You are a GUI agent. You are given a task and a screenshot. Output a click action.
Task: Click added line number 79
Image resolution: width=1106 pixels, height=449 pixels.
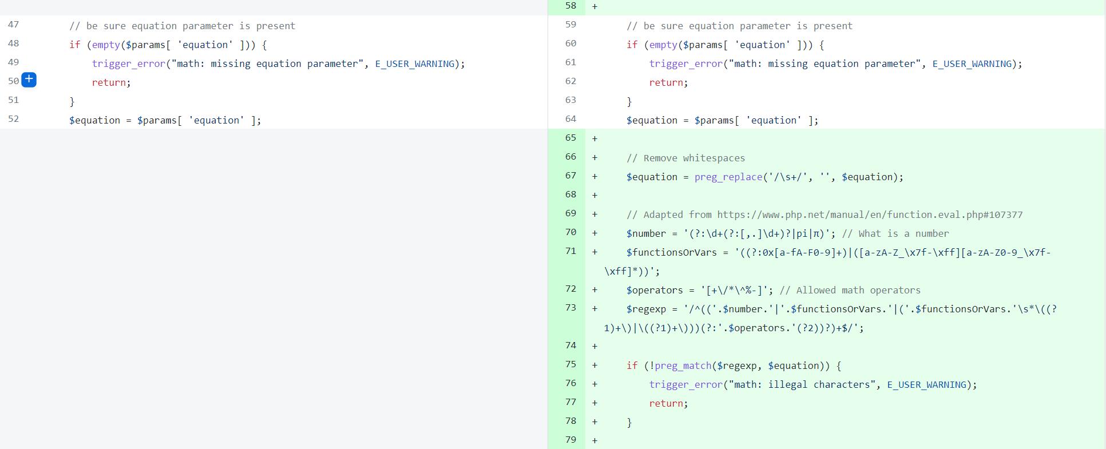pos(570,440)
